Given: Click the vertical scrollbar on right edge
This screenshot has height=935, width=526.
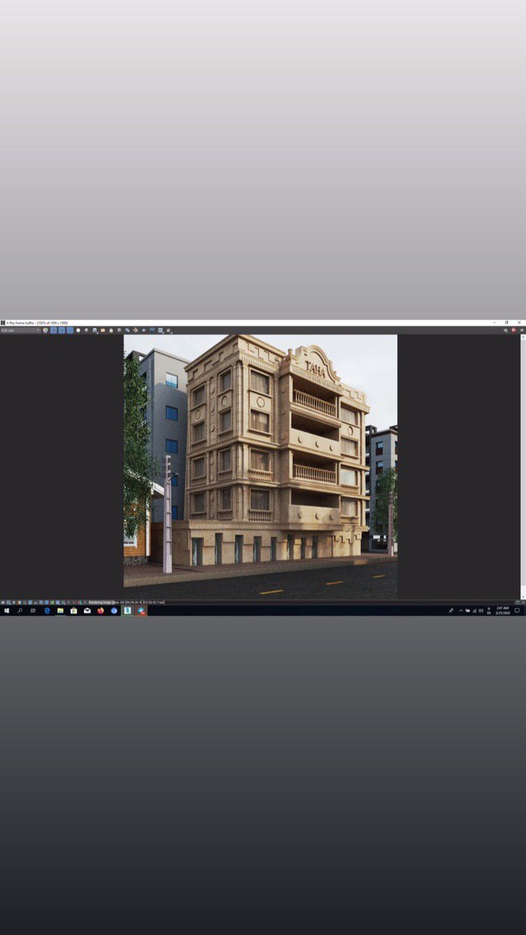Looking at the screenshot, I should [523, 466].
